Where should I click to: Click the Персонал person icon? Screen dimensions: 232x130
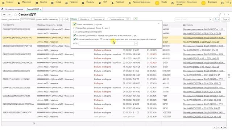click(112, 3)
